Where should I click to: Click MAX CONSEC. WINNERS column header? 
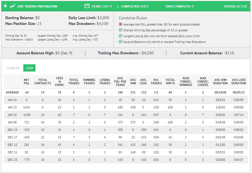tap(186, 82)
